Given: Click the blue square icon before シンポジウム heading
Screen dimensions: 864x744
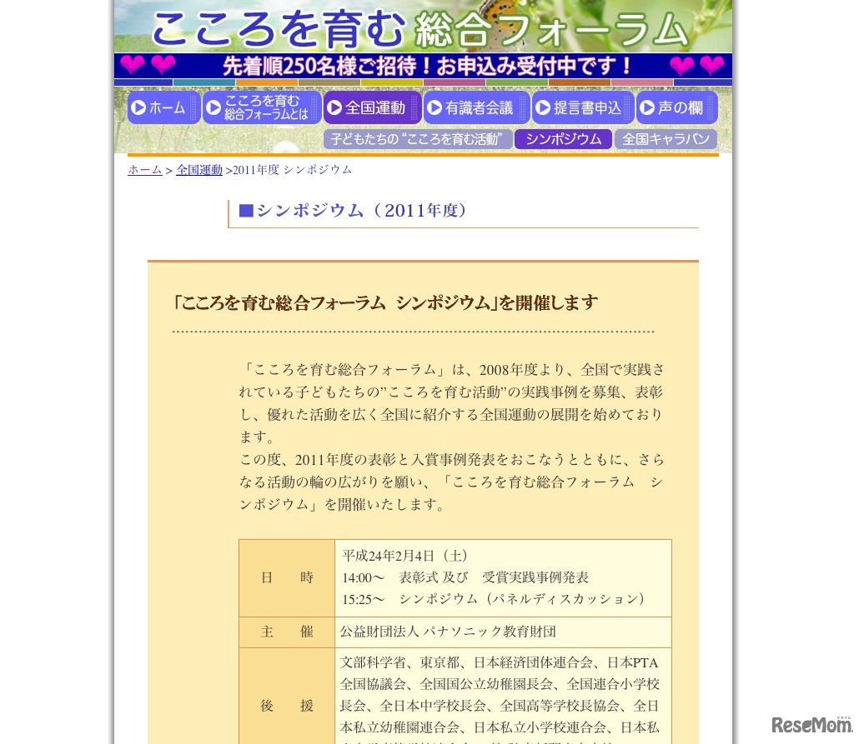Looking at the screenshot, I should pos(246,210).
